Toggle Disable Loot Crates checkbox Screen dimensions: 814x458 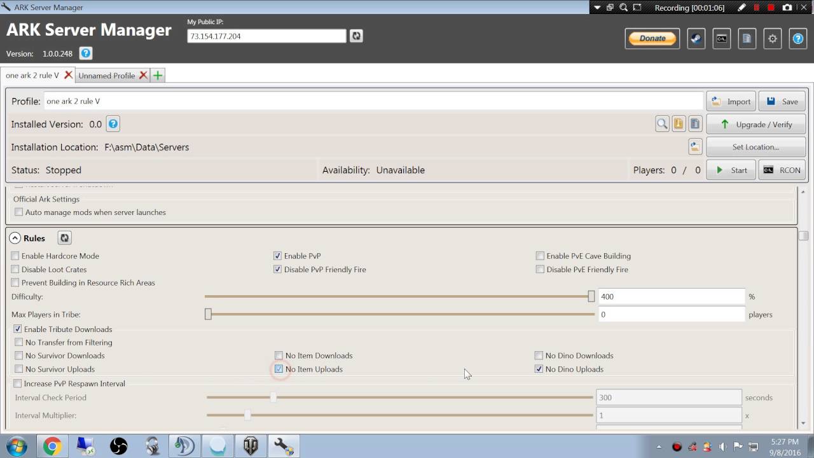click(15, 269)
